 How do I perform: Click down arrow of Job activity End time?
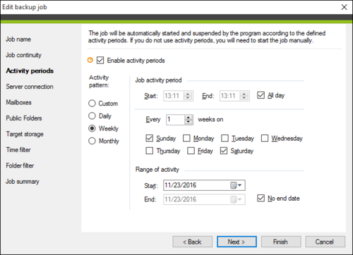point(244,98)
